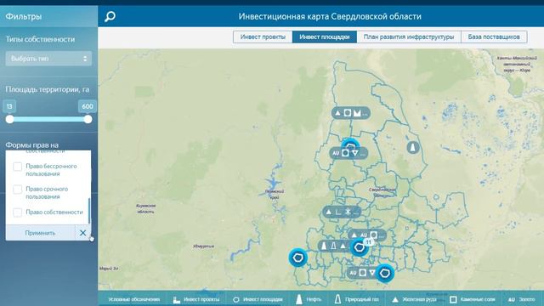Image resolution: width=544 pixels, height=306 pixels.
Task: Click the AU resource badge near northern marker
Action: point(348,153)
